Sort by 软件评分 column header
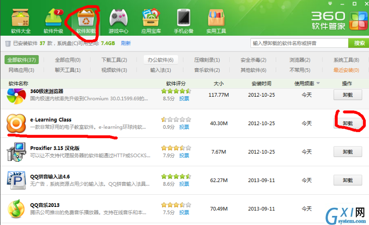The height and width of the screenshot is (225, 369). tap(176, 84)
